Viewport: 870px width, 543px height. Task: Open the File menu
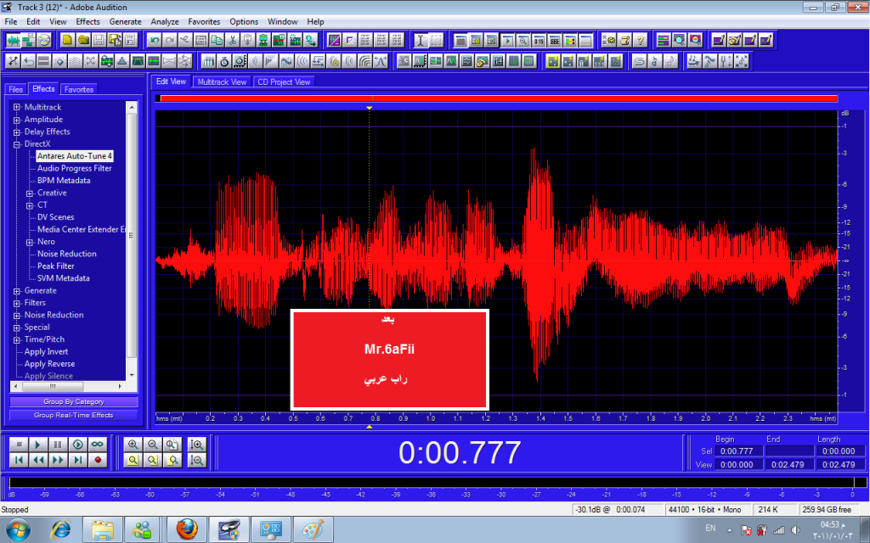[x=10, y=21]
